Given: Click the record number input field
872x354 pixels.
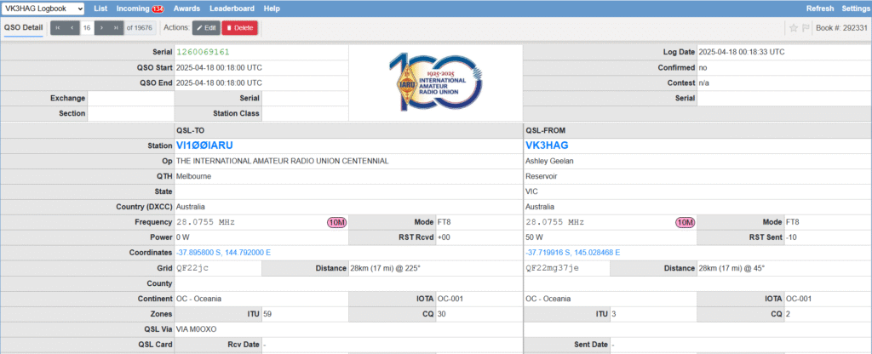Looking at the screenshot, I should 87,28.
